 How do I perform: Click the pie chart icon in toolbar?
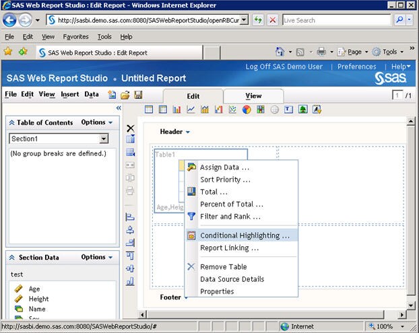click(247, 110)
